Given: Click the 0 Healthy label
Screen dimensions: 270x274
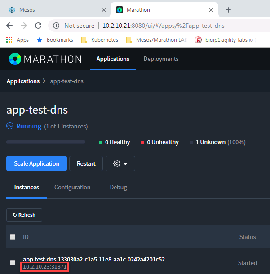Looking at the screenshot, I should [117, 142].
